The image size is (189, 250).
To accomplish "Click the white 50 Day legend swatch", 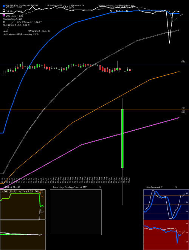I will coord(4,11).
